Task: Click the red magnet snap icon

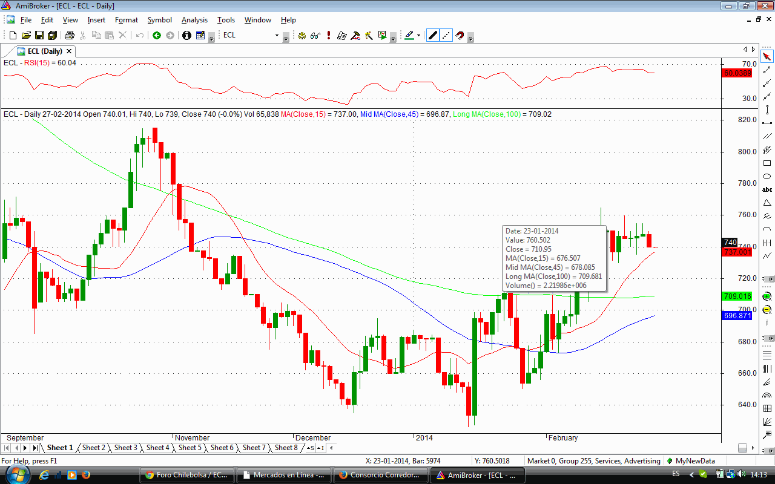Action: pyautogui.click(x=460, y=36)
